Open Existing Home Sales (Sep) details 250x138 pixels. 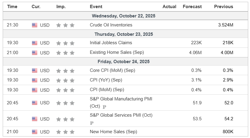(x=116, y=52)
